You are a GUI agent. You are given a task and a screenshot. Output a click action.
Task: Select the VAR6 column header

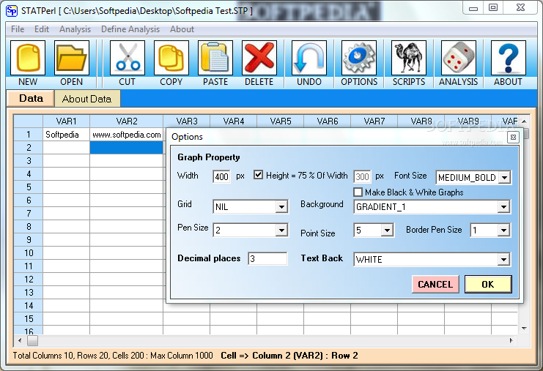coord(328,121)
